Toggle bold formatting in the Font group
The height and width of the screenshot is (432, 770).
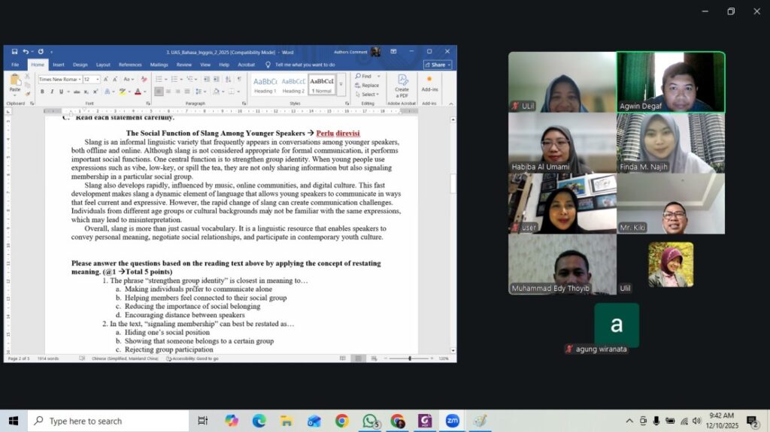click(x=42, y=92)
